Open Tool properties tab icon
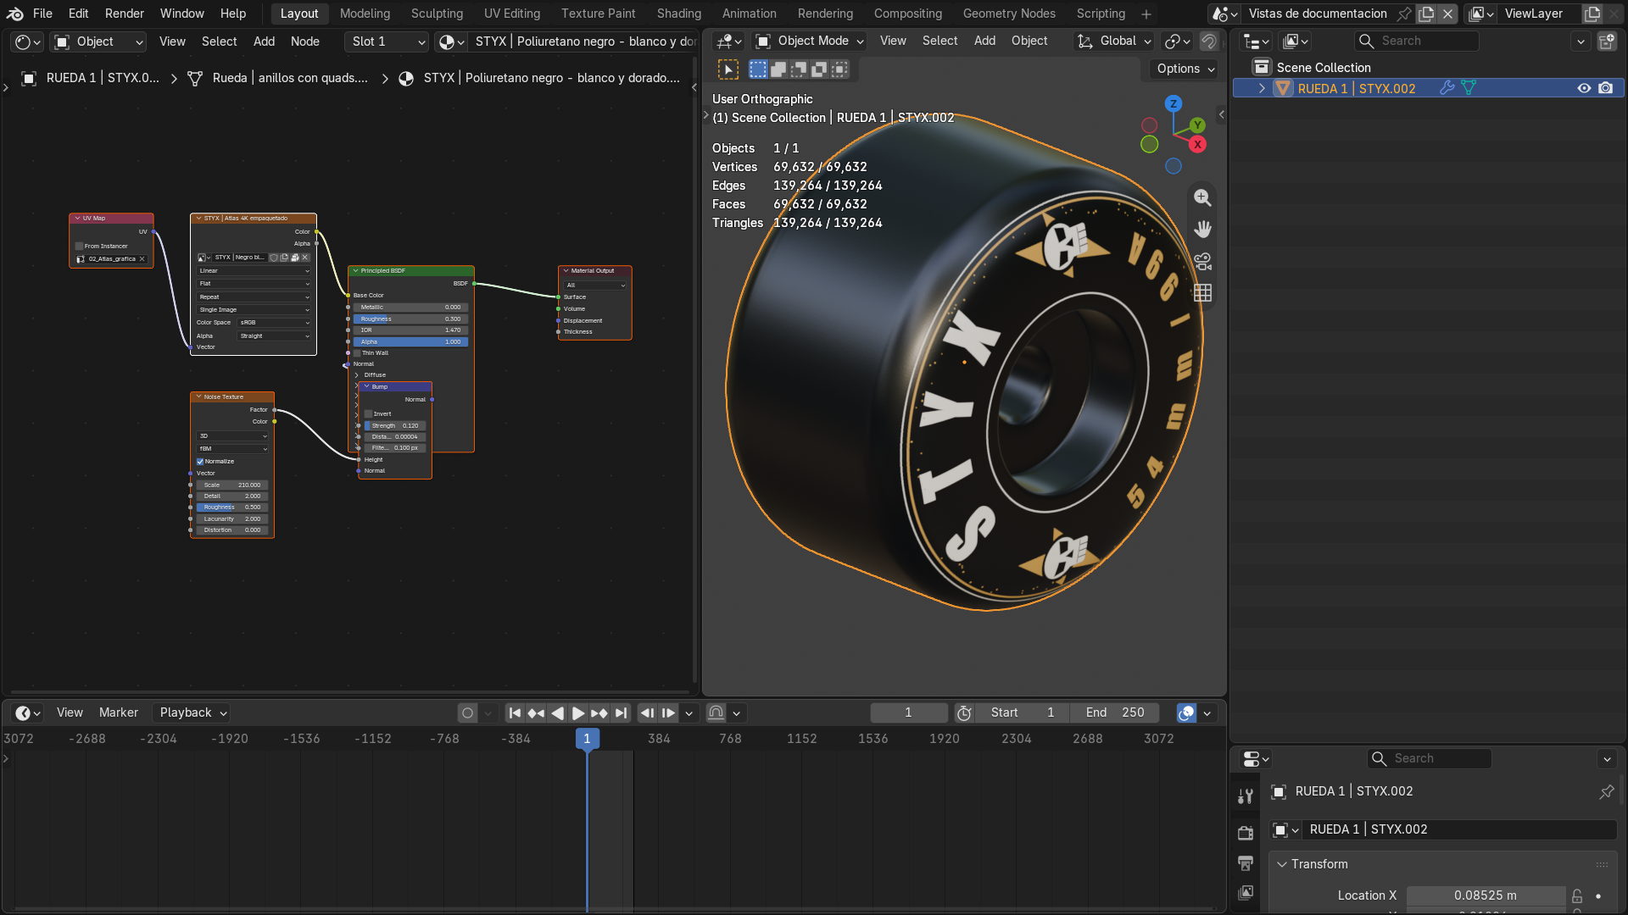This screenshot has height=915, width=1628. [x=1246, y=796]
